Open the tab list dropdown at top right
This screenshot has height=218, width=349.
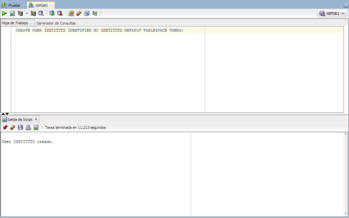tap(346, 6)
